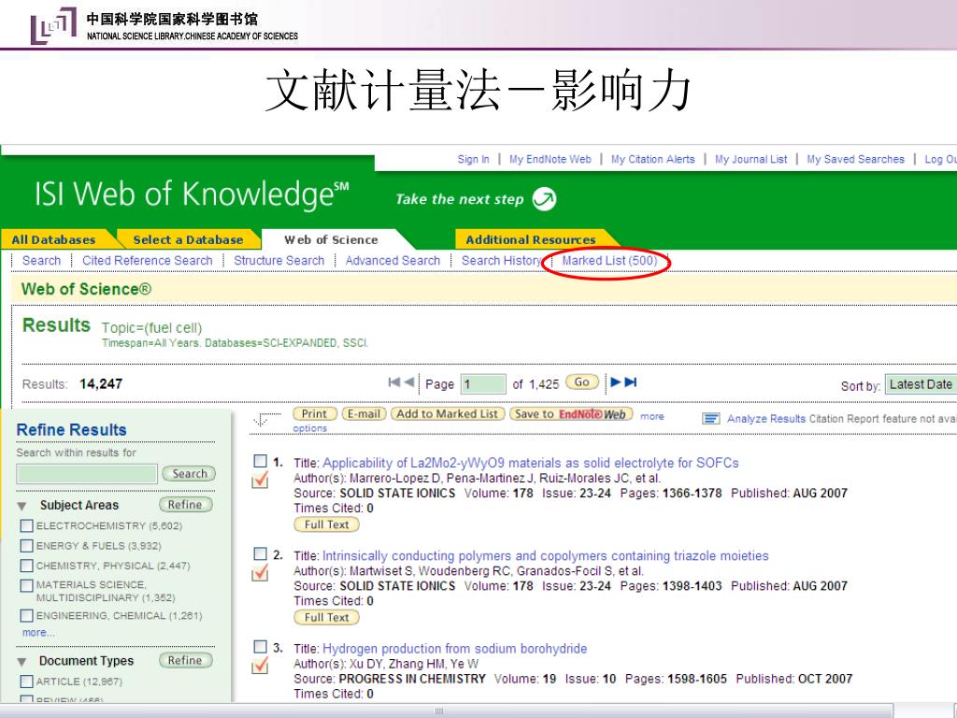This screenshot has height=718, width=957.
Task: Check the ELECTROCHEMISTRY subject area
Action: pyautogui.click(x=27, y=525)
